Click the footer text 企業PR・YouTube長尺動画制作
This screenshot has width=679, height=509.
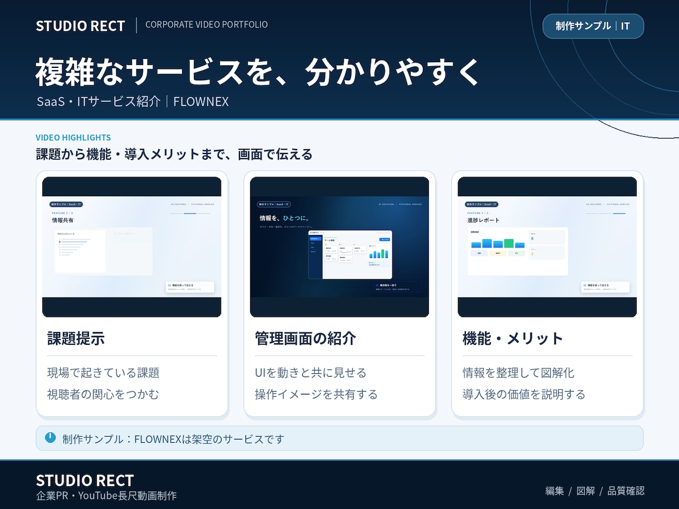[106, 496]
